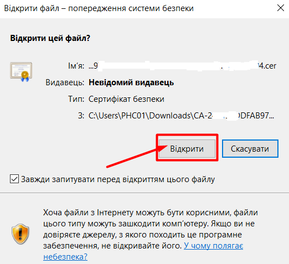The image size is (289, 264).
Task: Click the 'З:' location field label
Action: coord(81,116)
